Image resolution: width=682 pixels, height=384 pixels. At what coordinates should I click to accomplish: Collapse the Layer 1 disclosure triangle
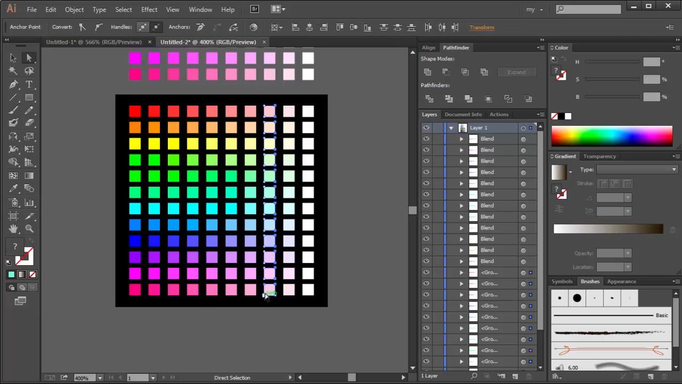(x=451, y=128)
